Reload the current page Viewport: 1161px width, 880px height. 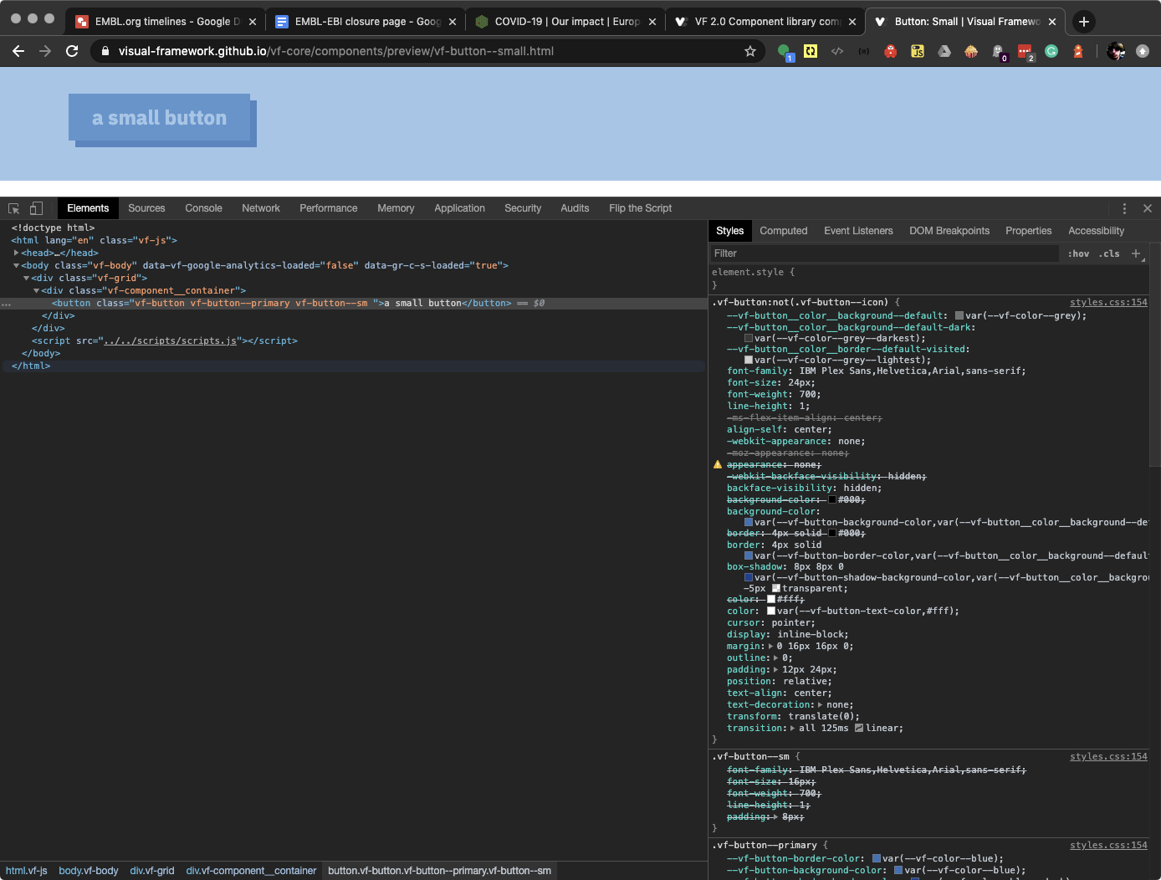coord(72,51)
